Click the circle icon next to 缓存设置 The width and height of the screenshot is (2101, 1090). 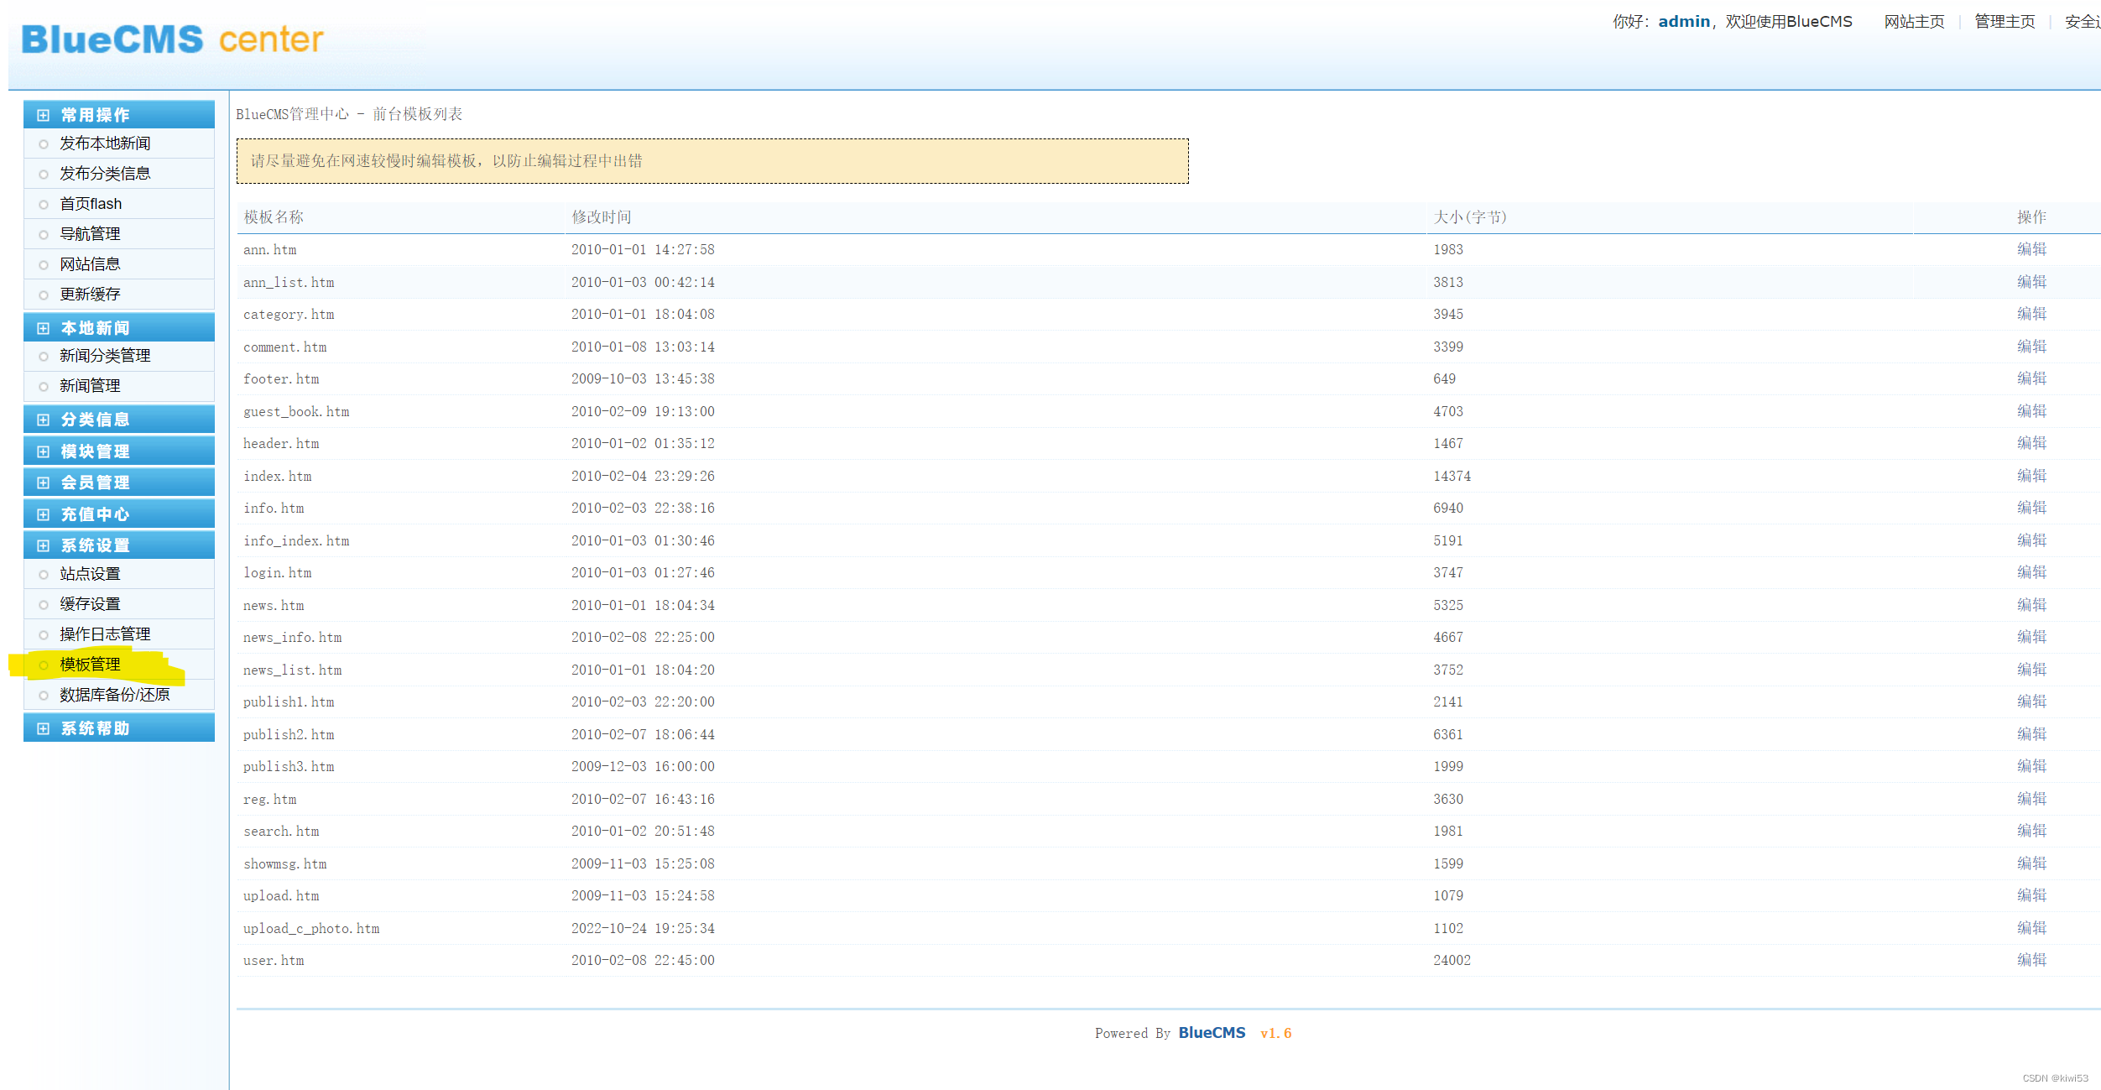tap(44, 603)
